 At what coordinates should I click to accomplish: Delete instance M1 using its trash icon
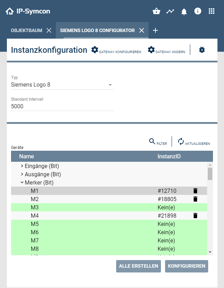pos(195,190)
